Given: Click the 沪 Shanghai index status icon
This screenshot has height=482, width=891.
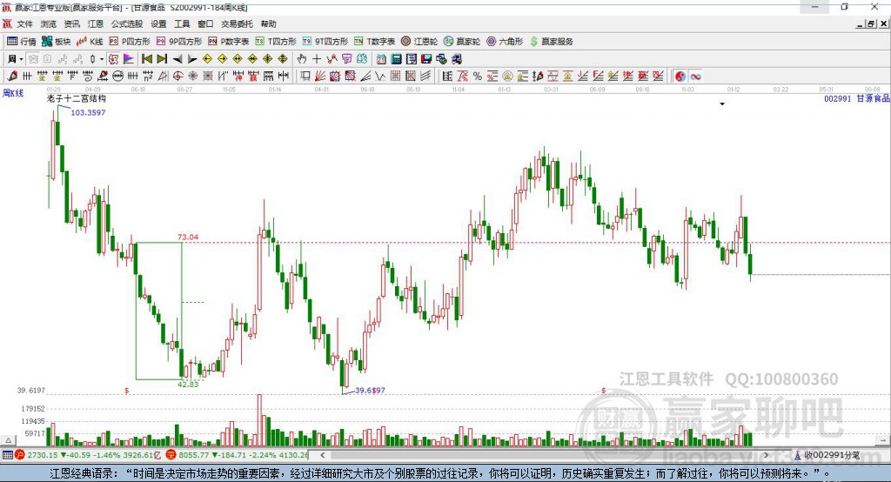Looking at the screenshot, I should (x=20, y=455).
